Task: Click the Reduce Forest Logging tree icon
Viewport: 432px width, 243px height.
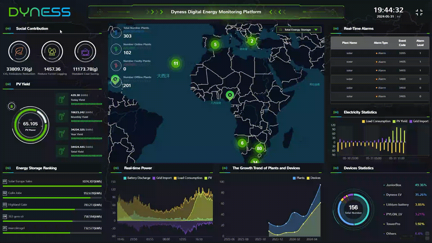Action: point(52,52)
